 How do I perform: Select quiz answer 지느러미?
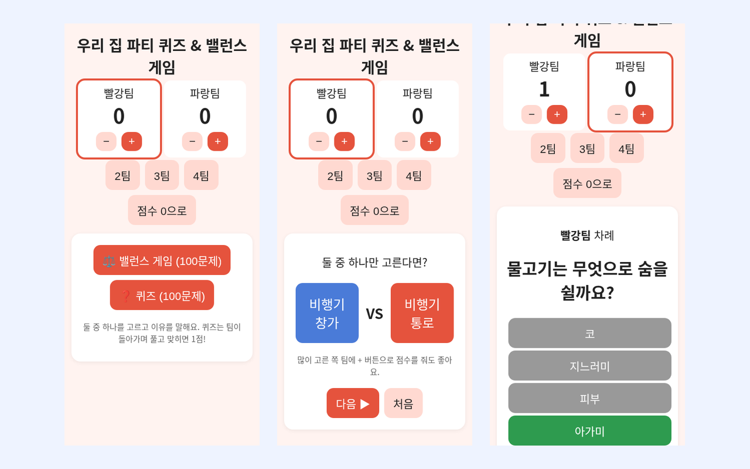(x=589, y=366)
